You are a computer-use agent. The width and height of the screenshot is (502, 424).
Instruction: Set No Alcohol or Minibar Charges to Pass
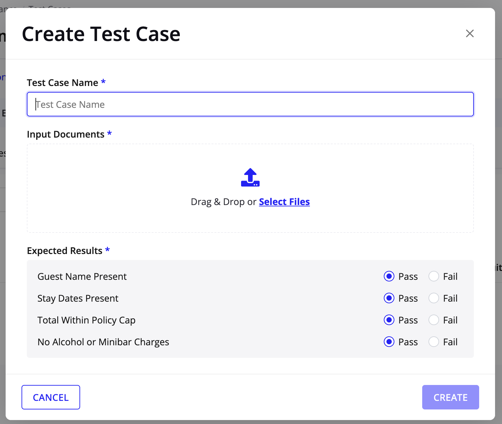389,342
